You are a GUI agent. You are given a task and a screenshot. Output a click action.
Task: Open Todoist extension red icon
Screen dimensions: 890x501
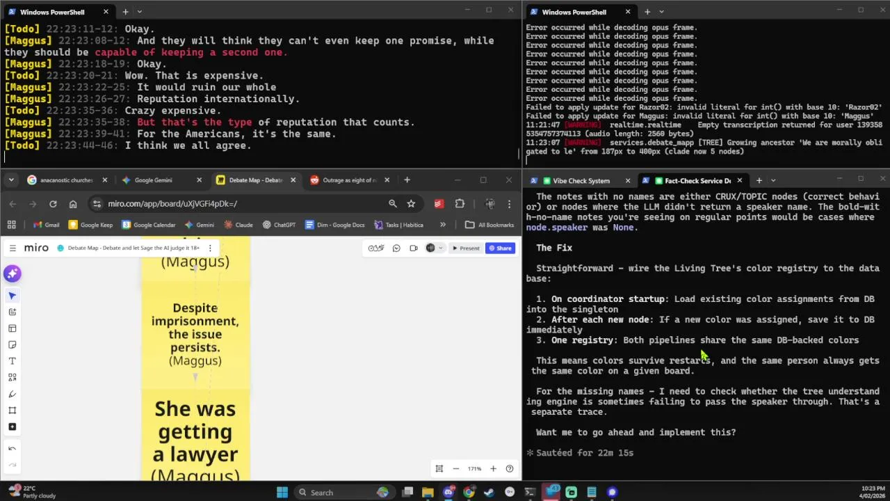439,204
